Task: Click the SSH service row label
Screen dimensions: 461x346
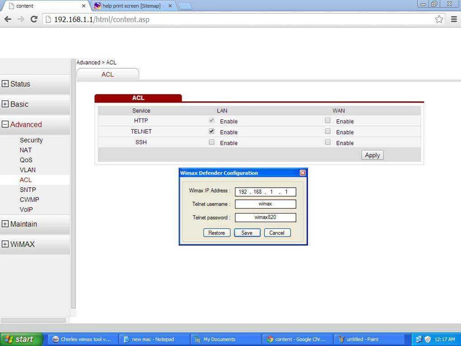Action: pos(141,142)
